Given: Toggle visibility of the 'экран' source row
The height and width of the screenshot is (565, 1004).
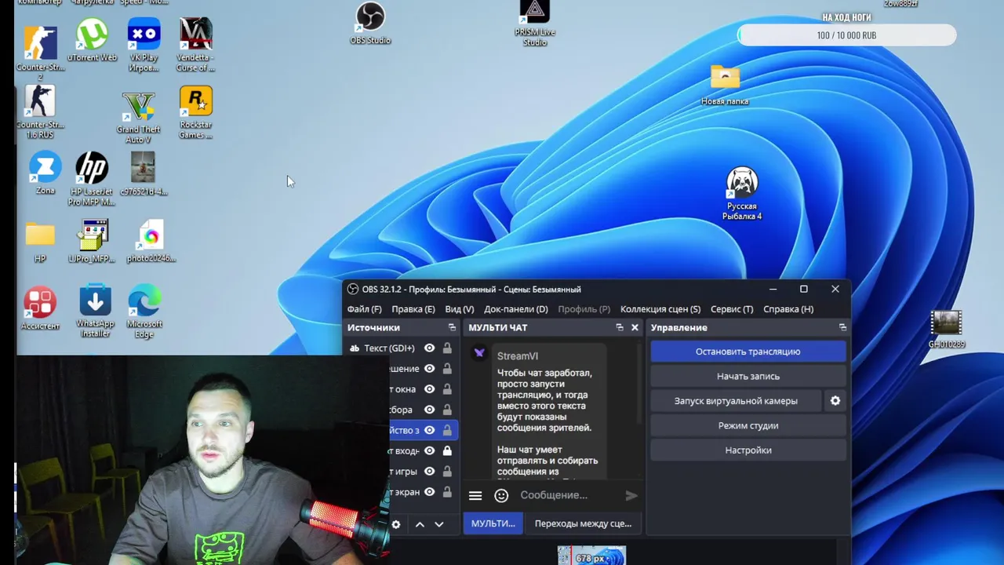Looking at the screenshot, I should tap(430, 492).
